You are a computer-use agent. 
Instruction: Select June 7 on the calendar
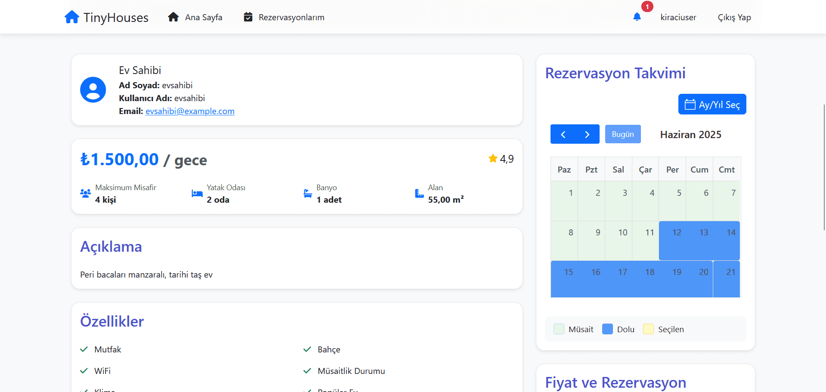(x=727, y=201)
